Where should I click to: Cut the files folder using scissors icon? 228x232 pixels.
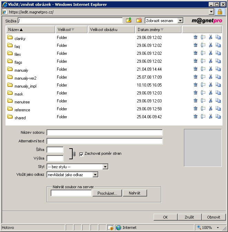point(210,53)
